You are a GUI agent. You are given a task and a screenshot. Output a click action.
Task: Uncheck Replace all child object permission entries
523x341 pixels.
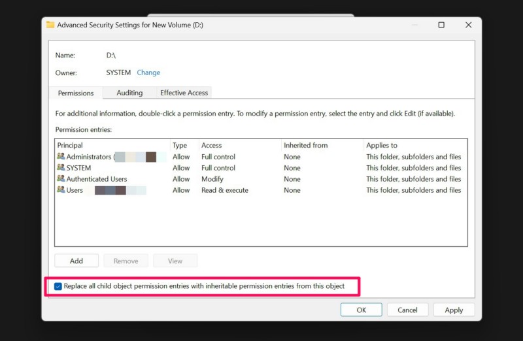(x=59, y=286)
